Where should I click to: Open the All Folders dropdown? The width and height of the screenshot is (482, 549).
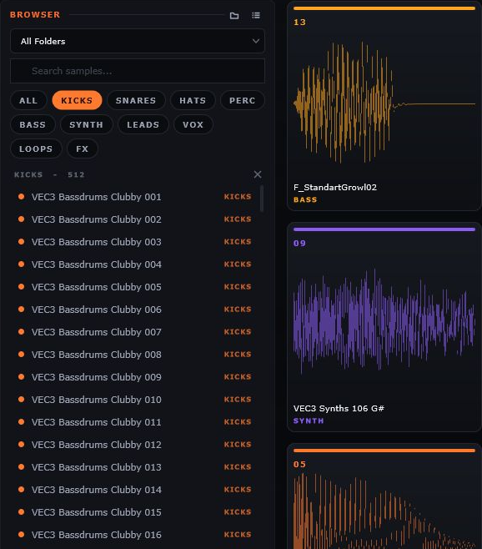[x=138, y=41]
